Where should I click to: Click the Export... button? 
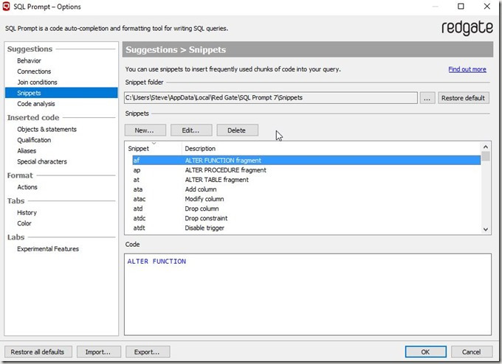[148, 352]
